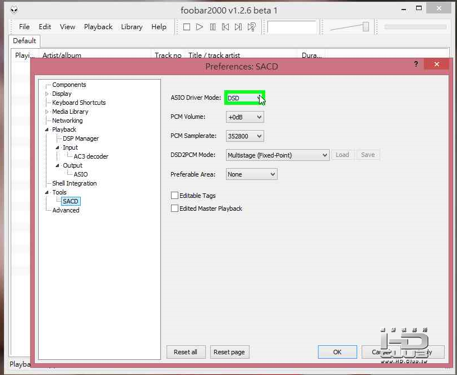Enable the Editable Tags checkbox
The height and width of the screenshot is (375, 457).
(174, 195)
